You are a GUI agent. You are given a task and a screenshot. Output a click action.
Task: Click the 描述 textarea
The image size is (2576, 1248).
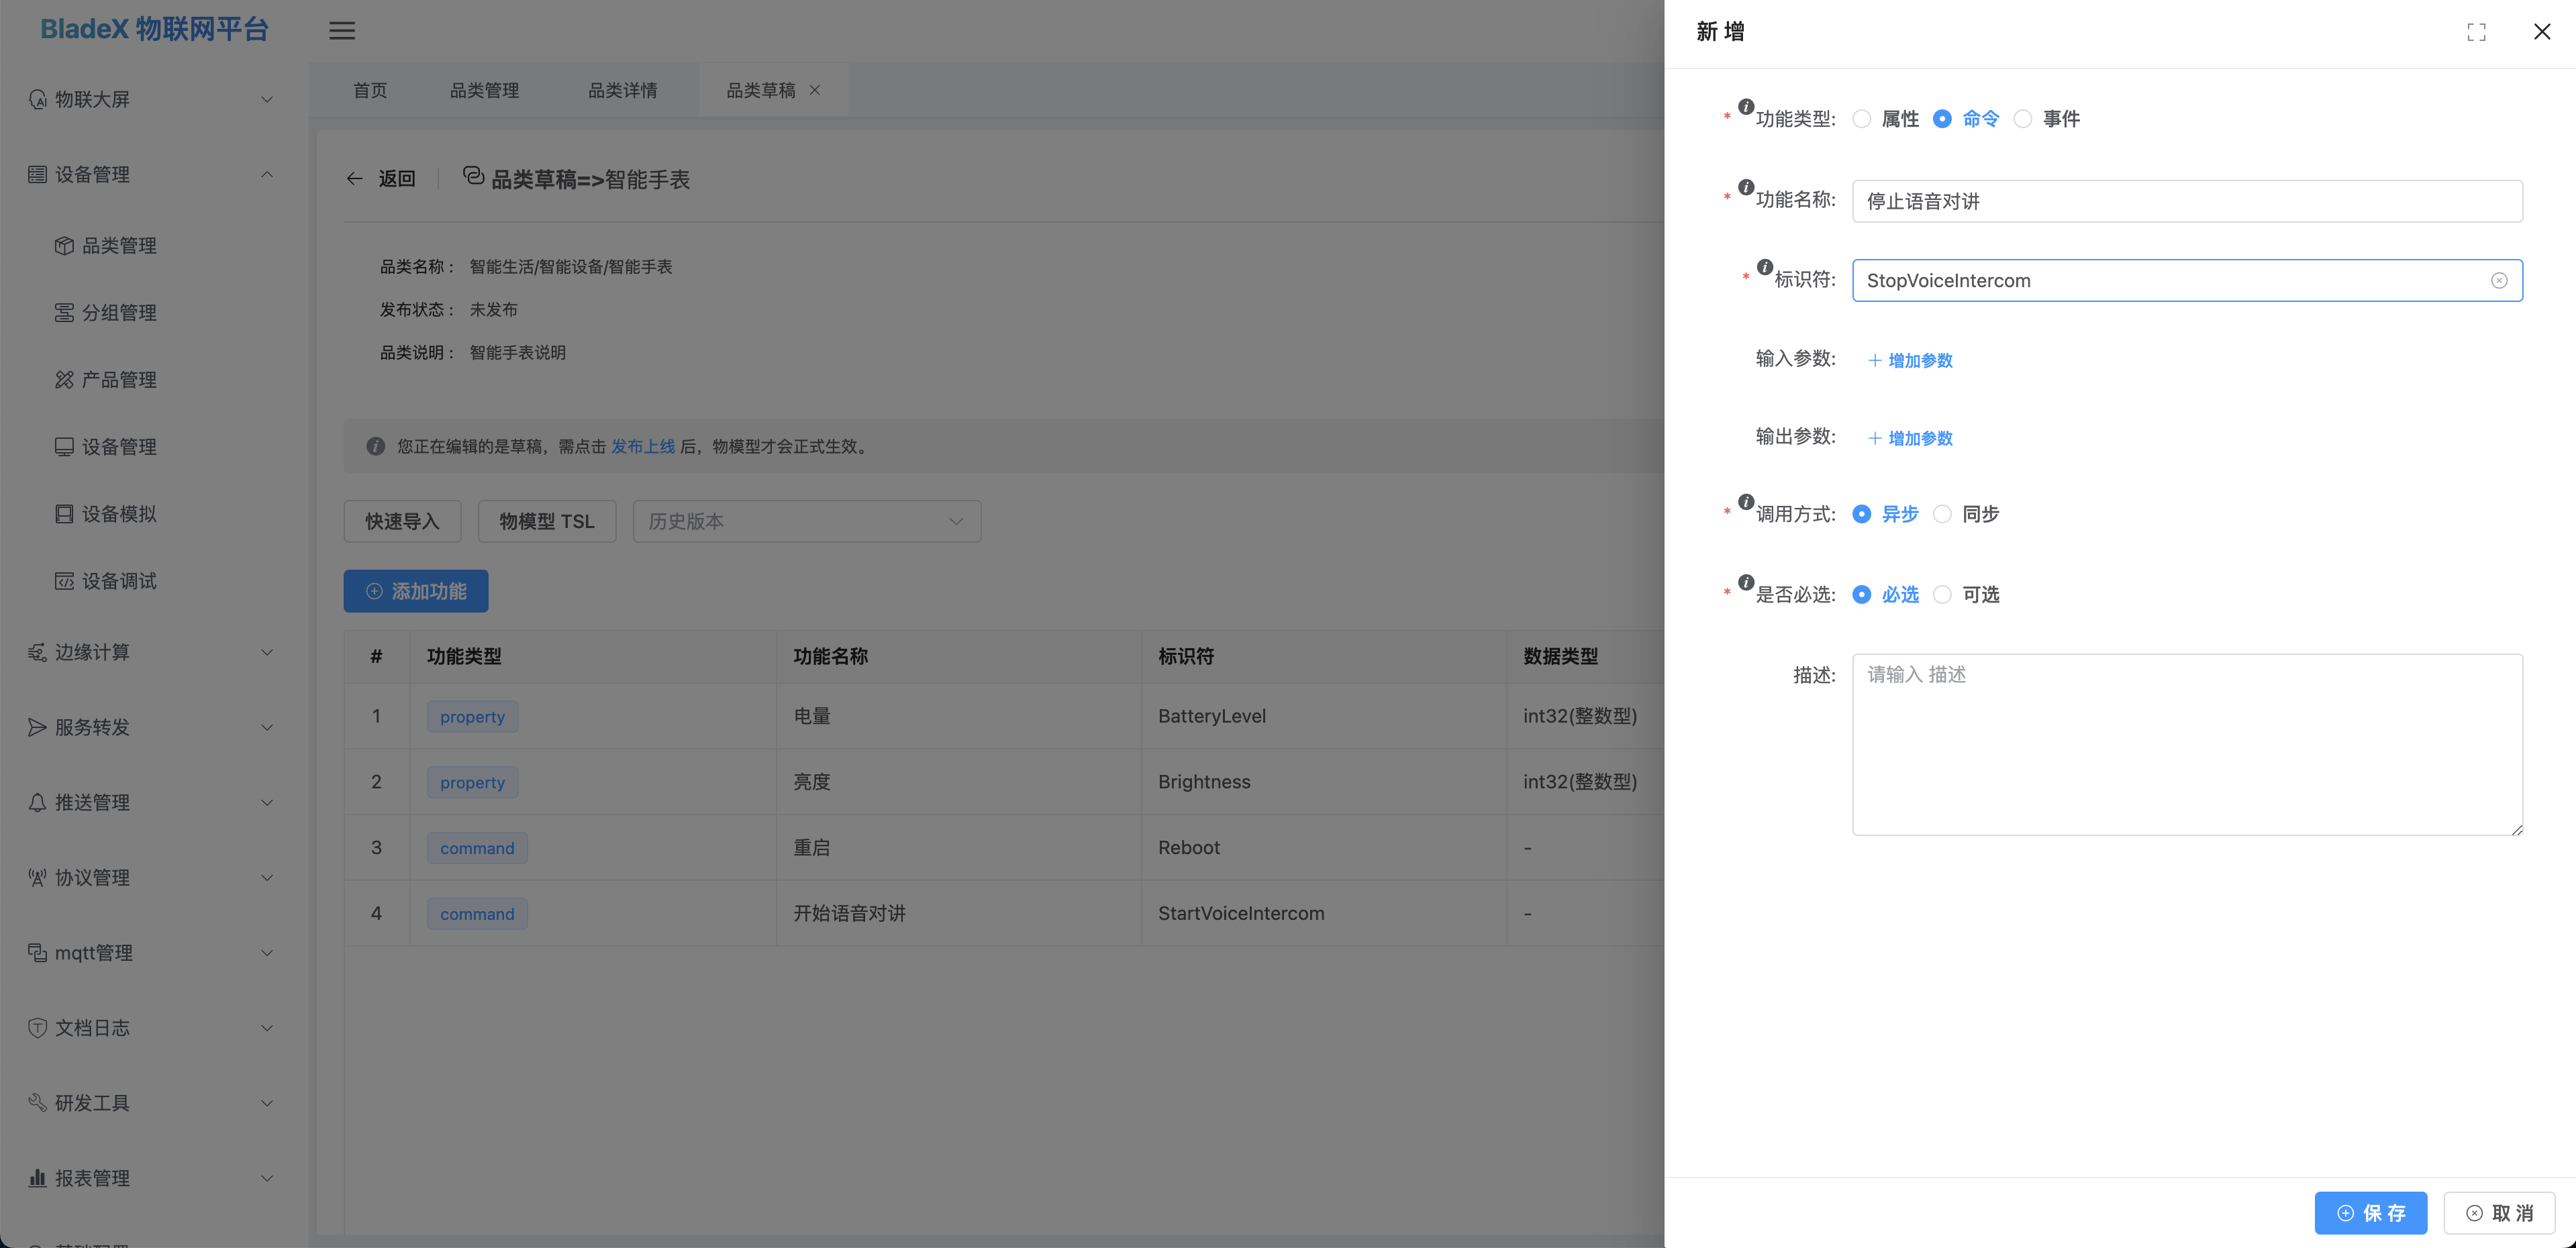pyautogui.click(x=2187, y=745)
